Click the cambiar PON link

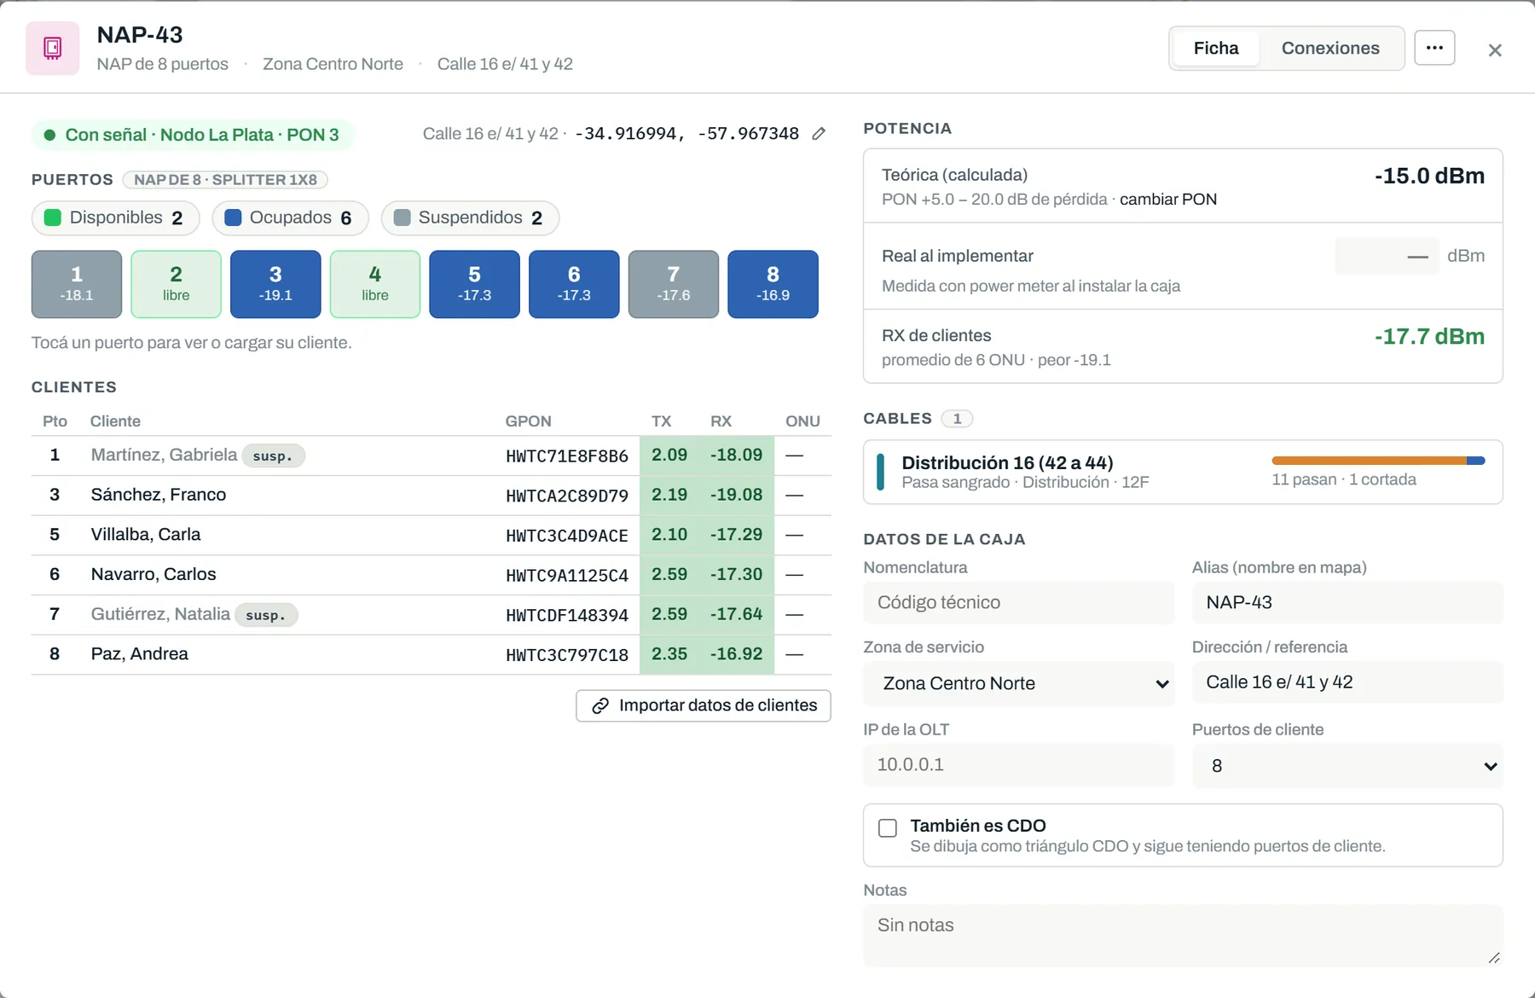coord(1168,200)
